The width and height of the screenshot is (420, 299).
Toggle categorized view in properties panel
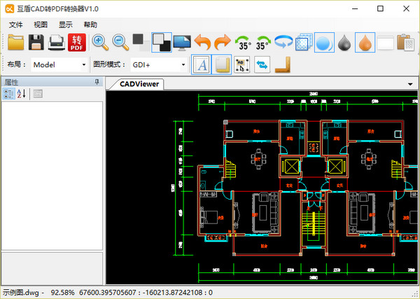click(8, 95)
